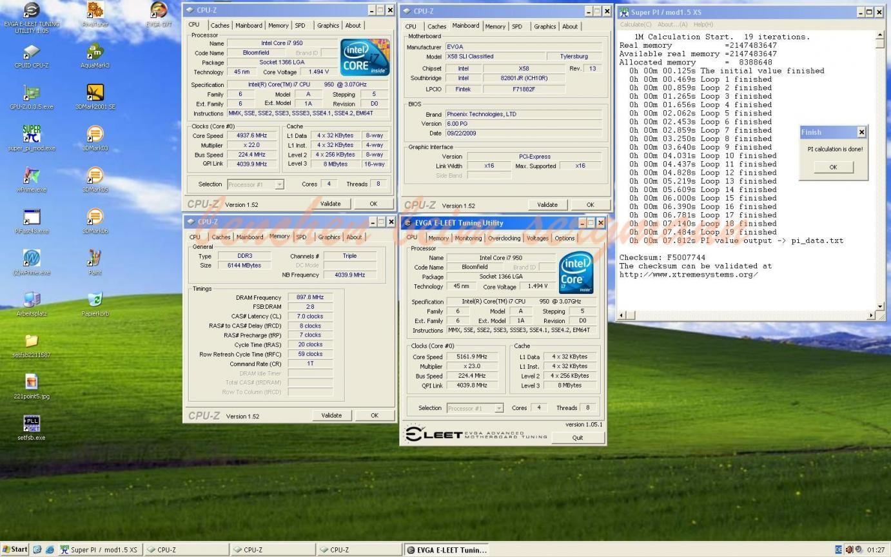Click the Windows Start button

click(x=15, y=550)
